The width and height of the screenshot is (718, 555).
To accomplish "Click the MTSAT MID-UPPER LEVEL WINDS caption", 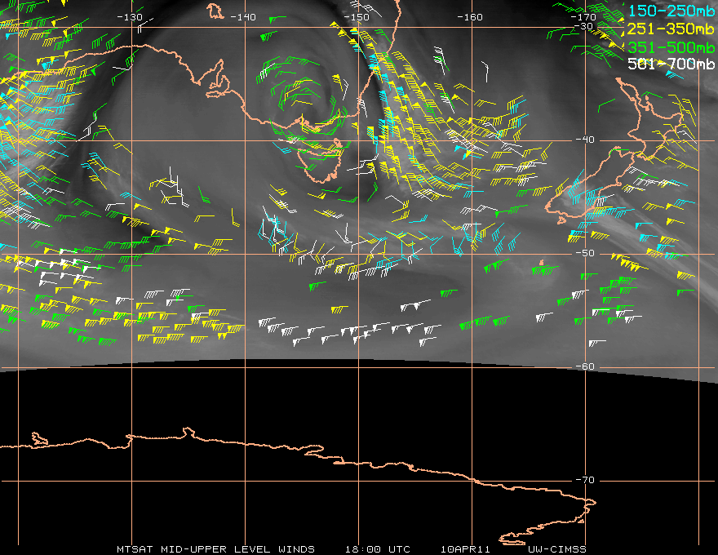I will 215,549.
